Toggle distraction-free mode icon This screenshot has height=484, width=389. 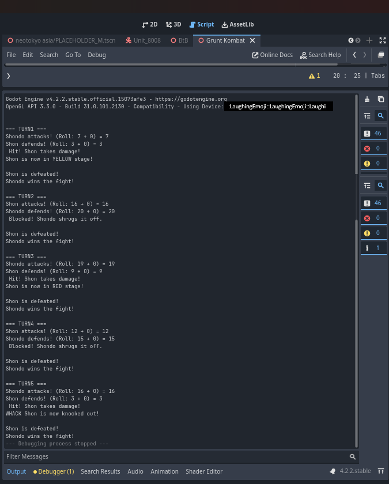[383, 40]
